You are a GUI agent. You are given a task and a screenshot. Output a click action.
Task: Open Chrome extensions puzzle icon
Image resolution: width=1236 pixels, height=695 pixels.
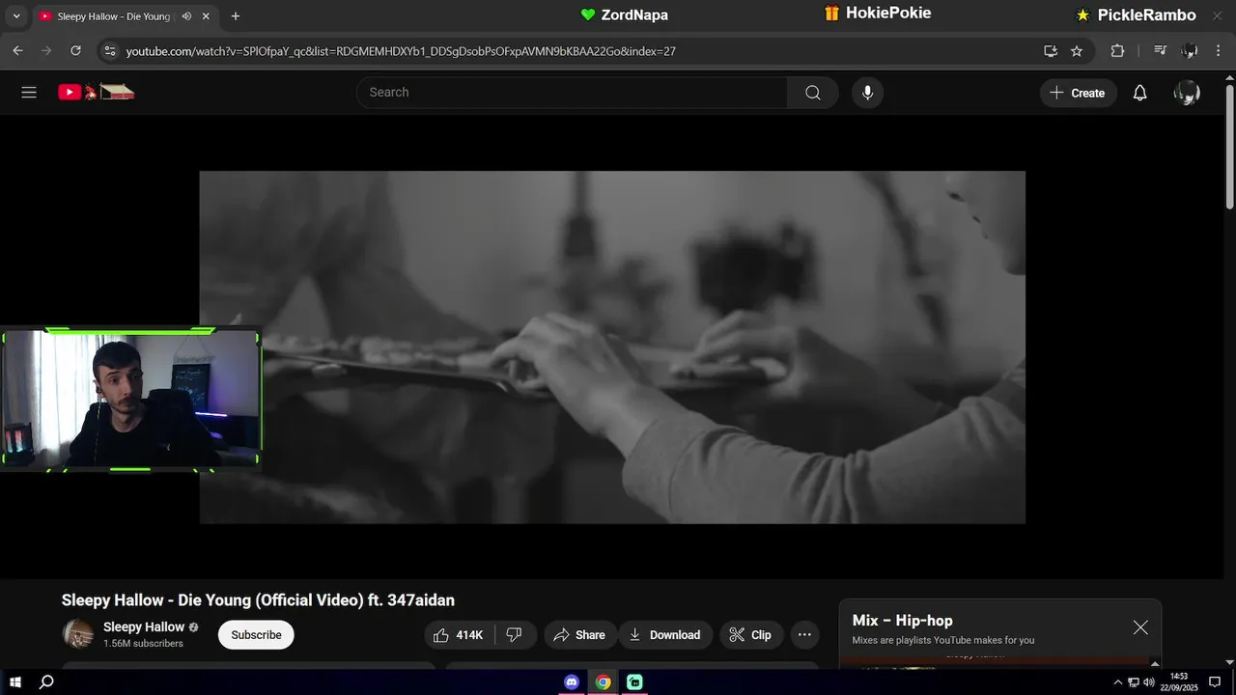[x=1117, y=51]
